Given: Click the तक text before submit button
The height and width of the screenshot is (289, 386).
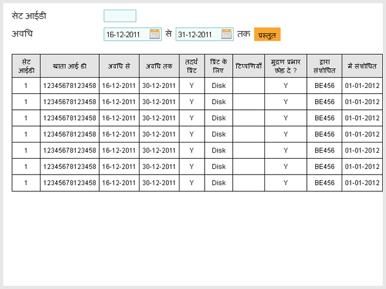Looking at the screenshot, I should click(244, 33).
